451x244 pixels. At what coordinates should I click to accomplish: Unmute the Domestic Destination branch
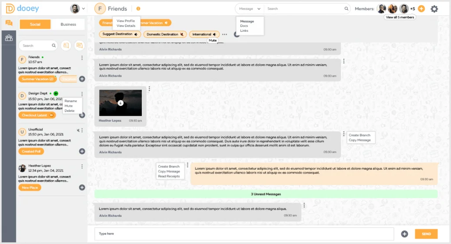pyautogui.click(x=182, y=34)
